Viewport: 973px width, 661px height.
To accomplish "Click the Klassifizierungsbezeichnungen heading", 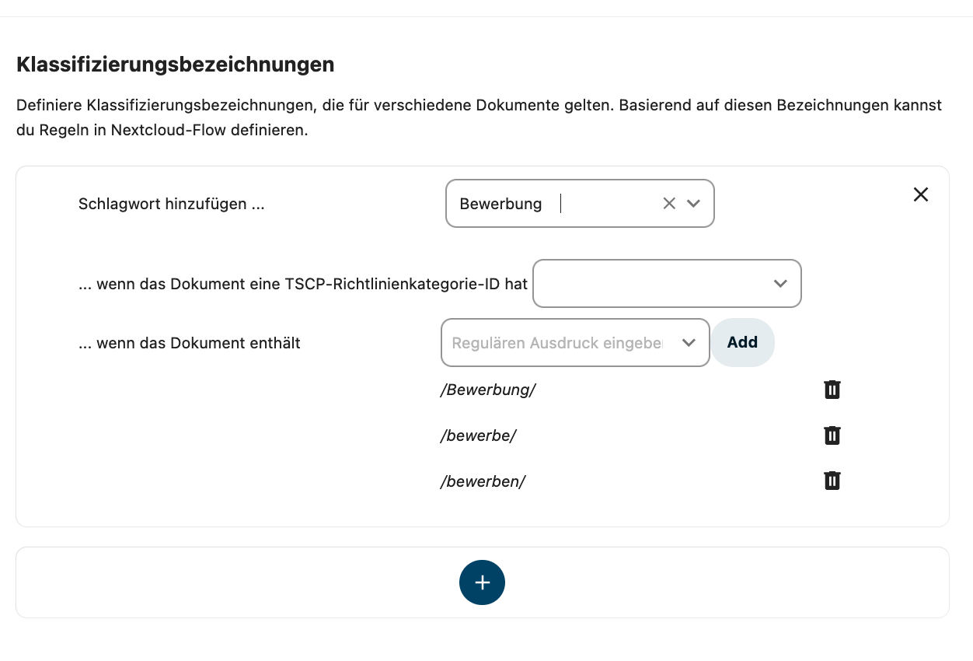I will point(176,65).
